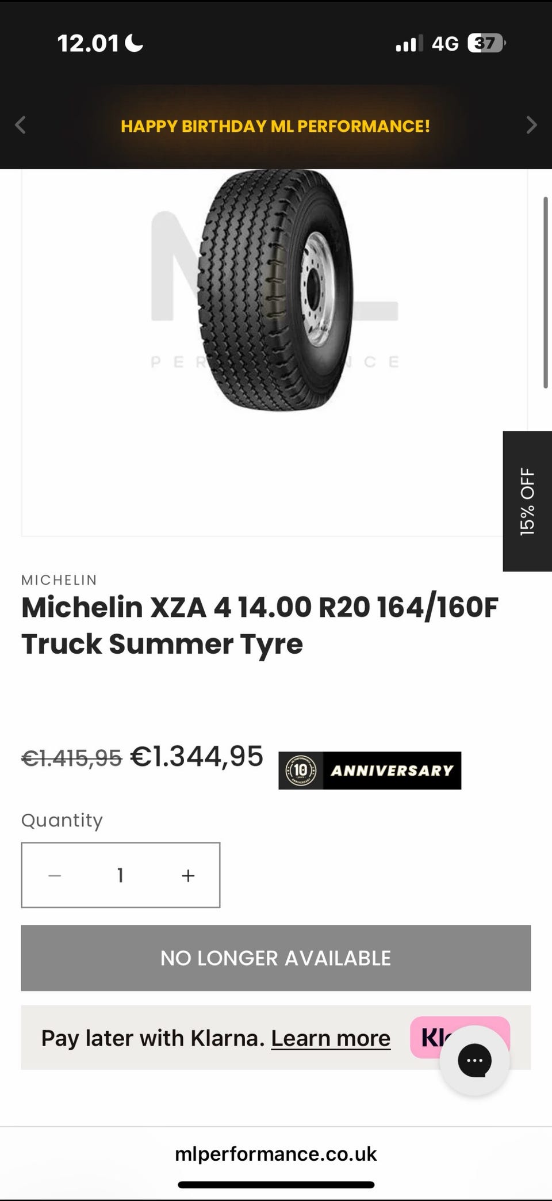Click the page scrollbar on right edge

[x=545, y=292]
